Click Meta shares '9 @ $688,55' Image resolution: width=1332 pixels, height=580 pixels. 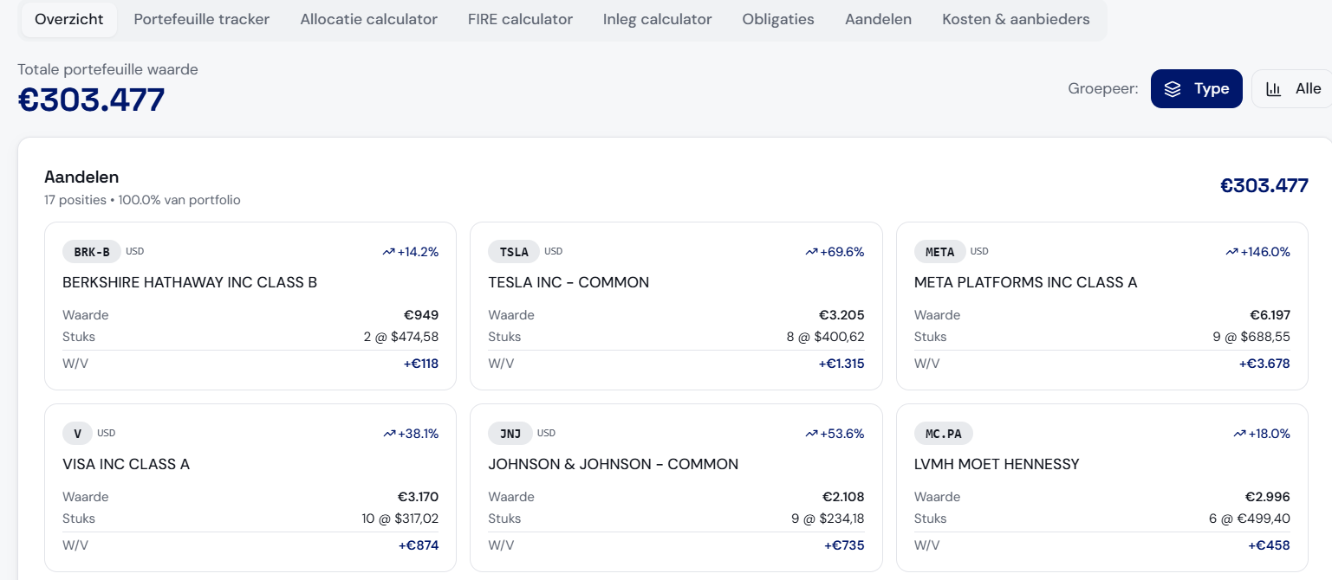1251,337
